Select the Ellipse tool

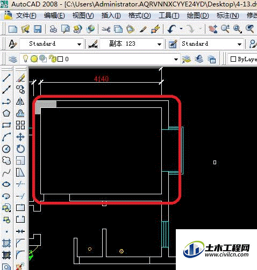click(x=6, y=184)
